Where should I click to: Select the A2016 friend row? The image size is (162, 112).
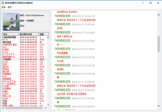[25, 98]
